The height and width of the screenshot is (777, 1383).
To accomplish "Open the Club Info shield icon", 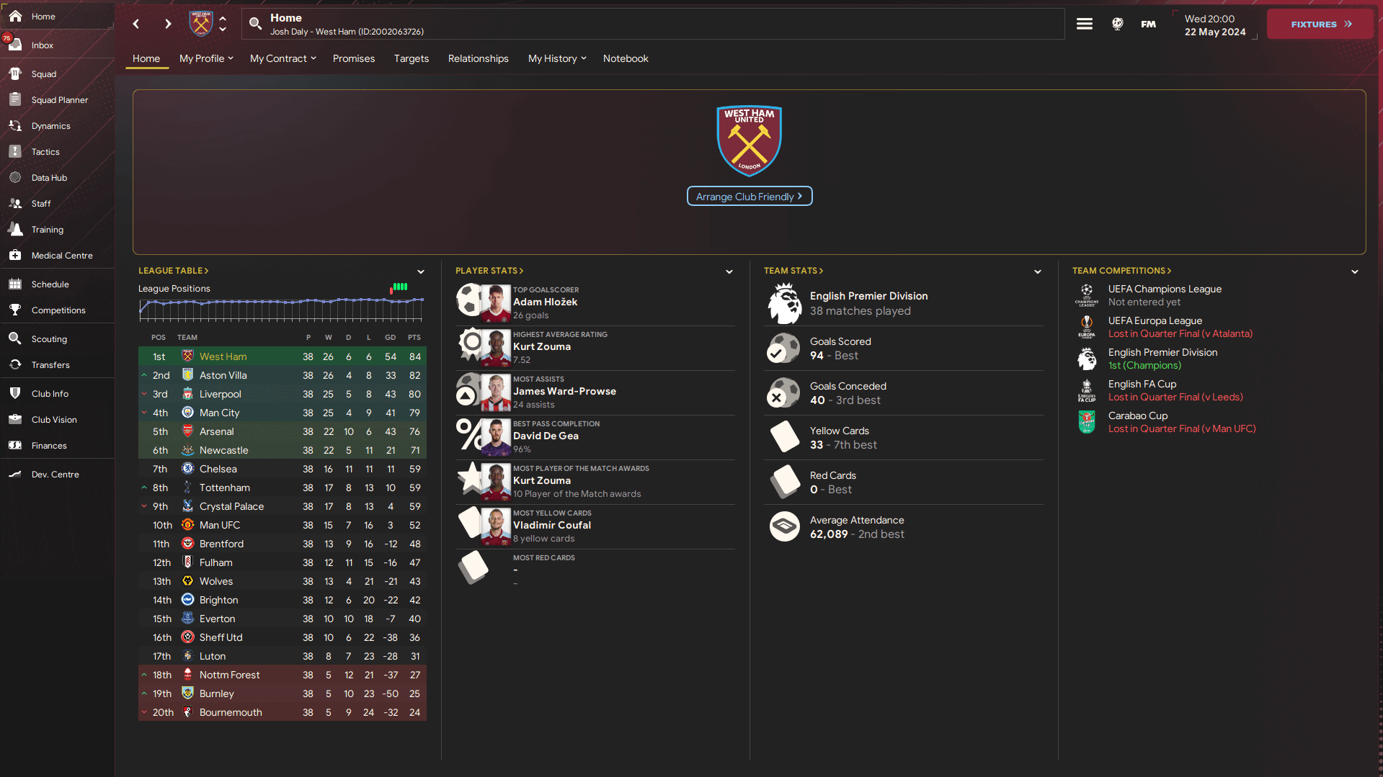I will [x=15, y=393].
